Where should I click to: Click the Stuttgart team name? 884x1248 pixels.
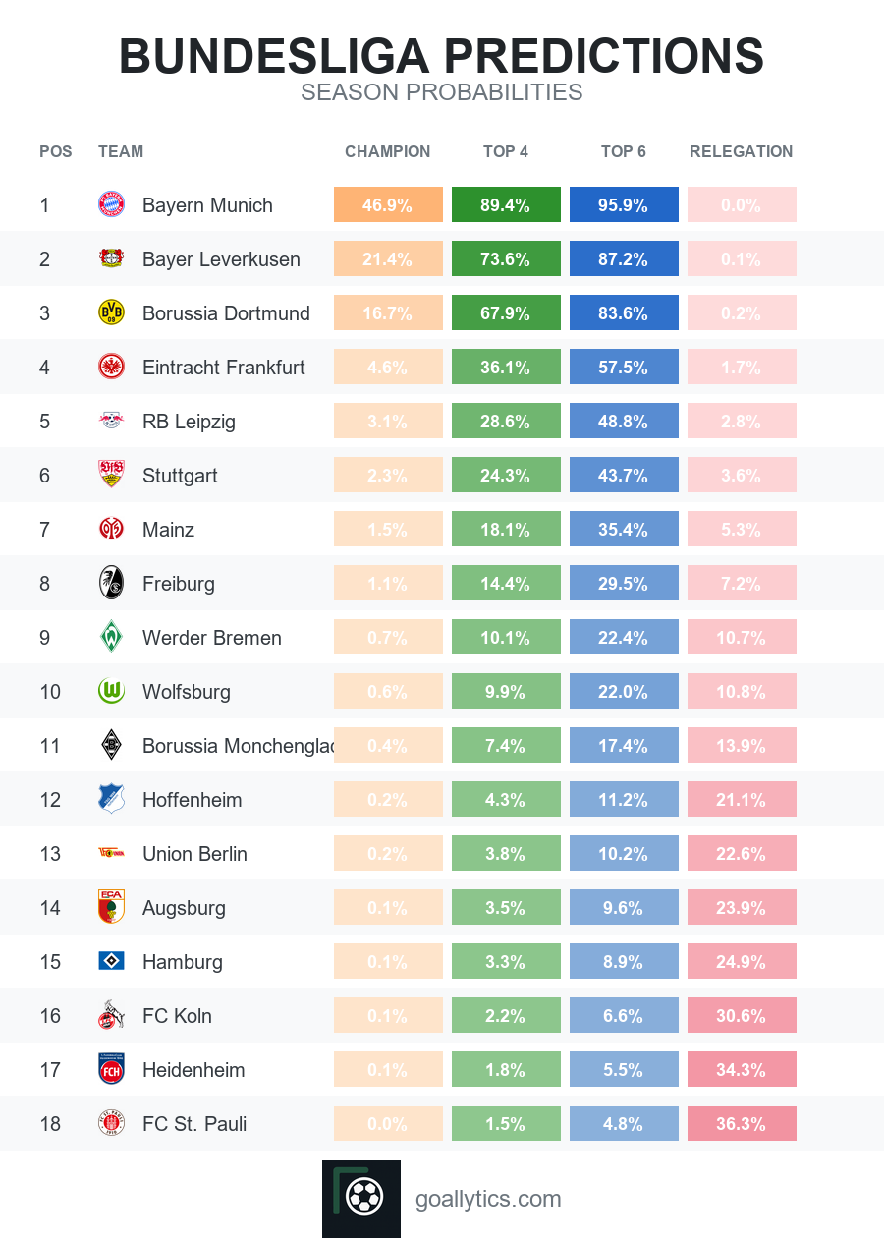pyautogui.click(x=180, y=476)
